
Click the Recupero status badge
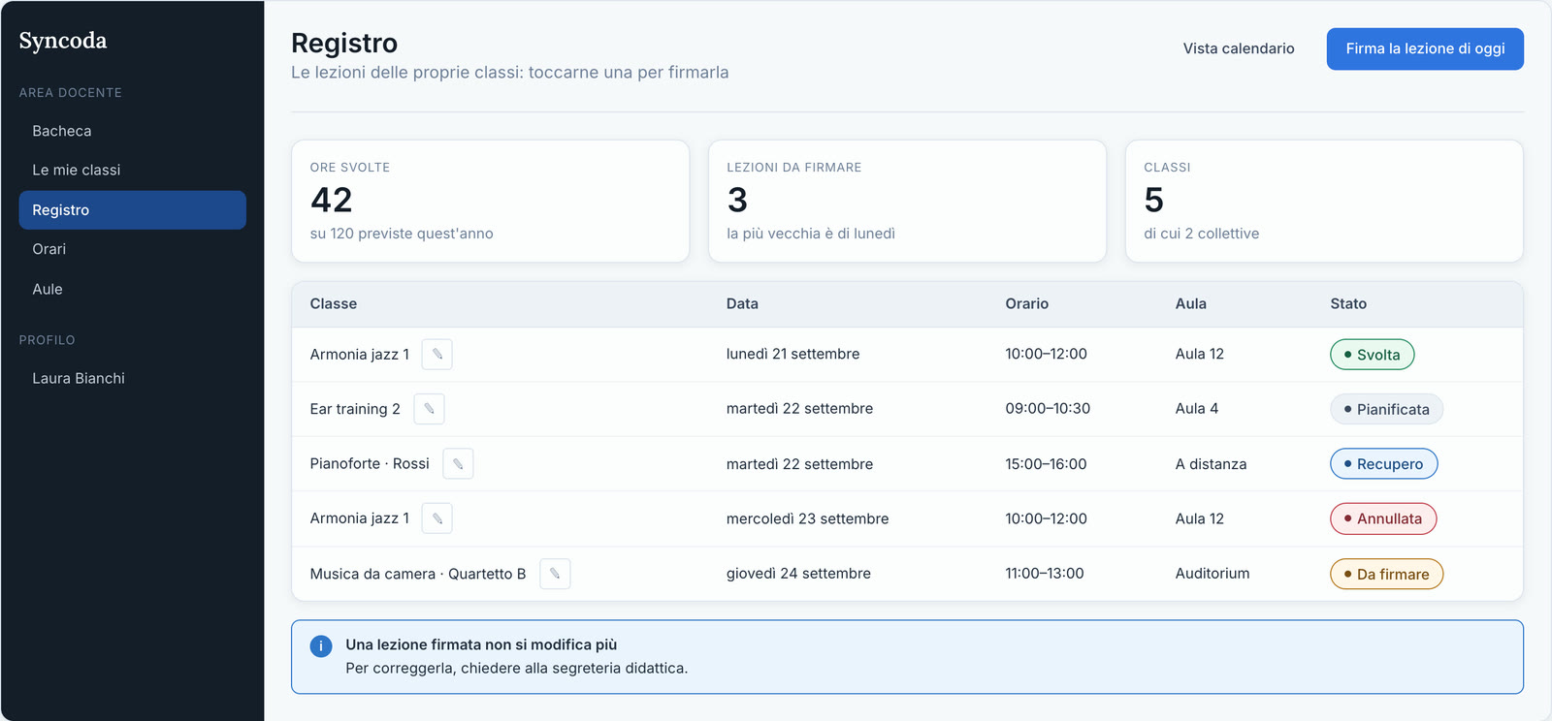tap(1383, 464)
